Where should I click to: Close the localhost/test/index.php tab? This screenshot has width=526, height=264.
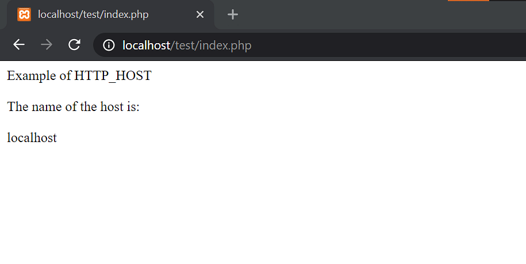200,14
